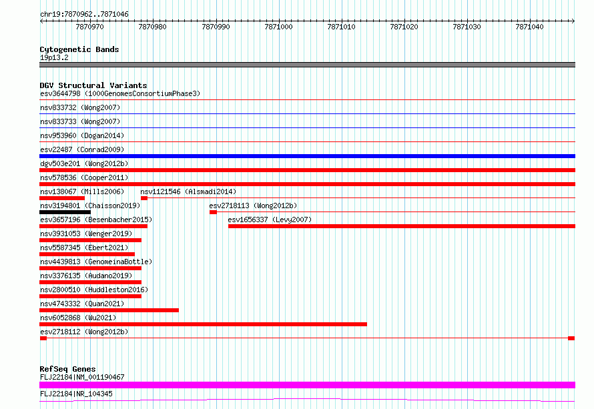The height and width of the screenshot is (409, 594).
Task: Click the red nsv578536 variant bar
Action: pos(307,184)
